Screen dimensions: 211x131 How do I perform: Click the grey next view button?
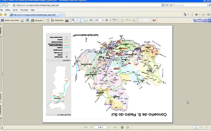[x=128, y=127]
